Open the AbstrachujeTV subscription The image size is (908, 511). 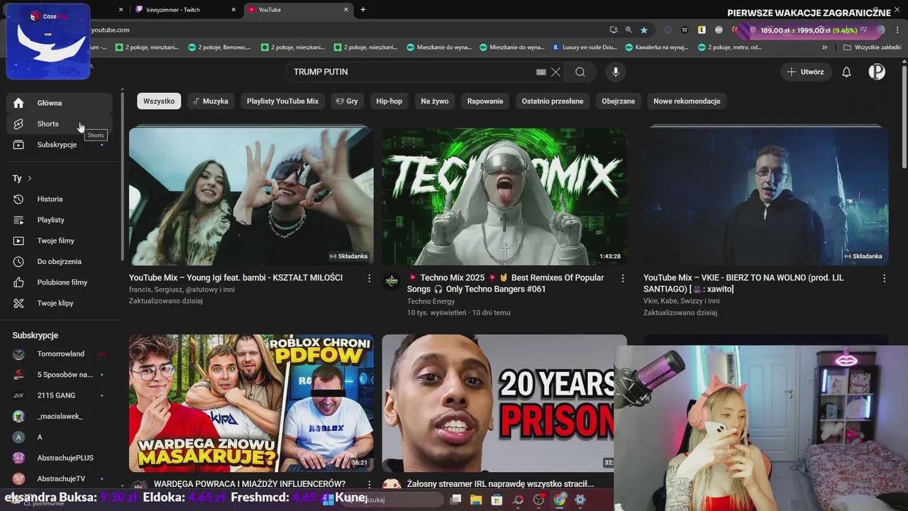point(60,479)
